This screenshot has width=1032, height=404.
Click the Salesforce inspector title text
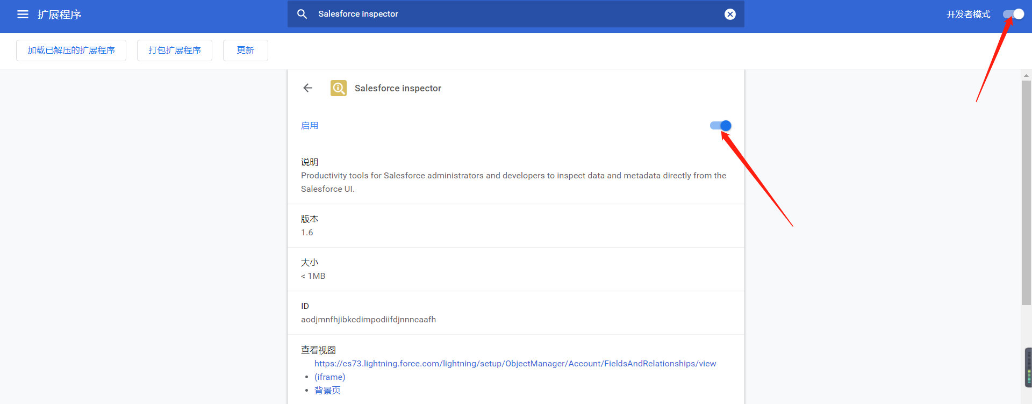click(x=398, y=88)
